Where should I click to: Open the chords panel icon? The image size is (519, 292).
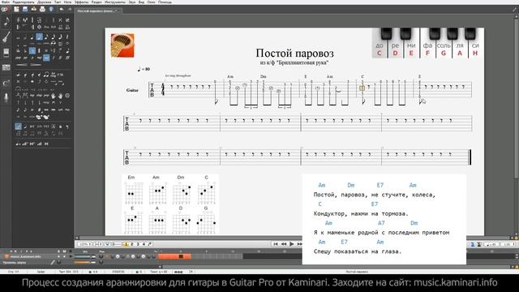tap(6, 83)
